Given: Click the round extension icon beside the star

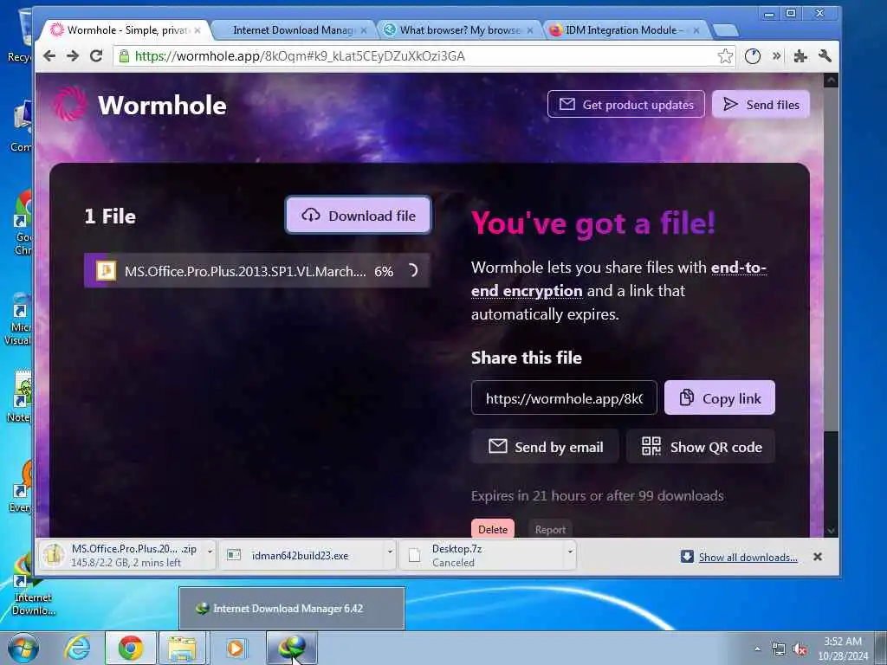Looking at the screenshot, I should (753, 56).
